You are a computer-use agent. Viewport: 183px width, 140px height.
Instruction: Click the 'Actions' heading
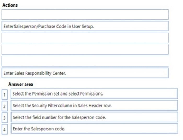[10, 5]
